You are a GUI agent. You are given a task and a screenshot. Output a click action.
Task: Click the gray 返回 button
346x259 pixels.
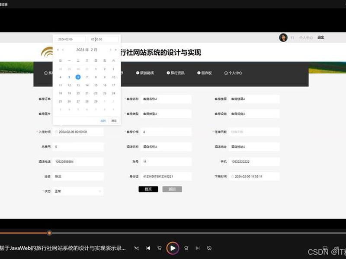[x=172, y=189]
